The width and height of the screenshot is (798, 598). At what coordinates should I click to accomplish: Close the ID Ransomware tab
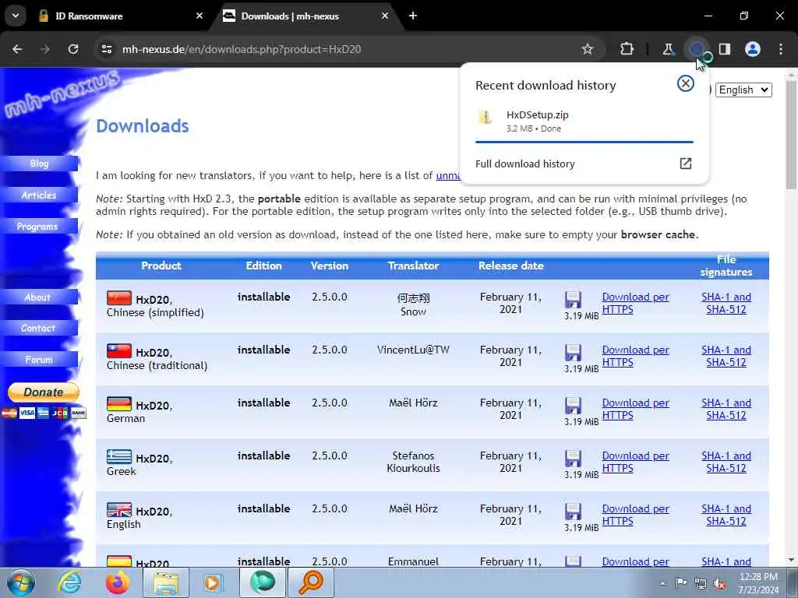(x=199, y=16)
